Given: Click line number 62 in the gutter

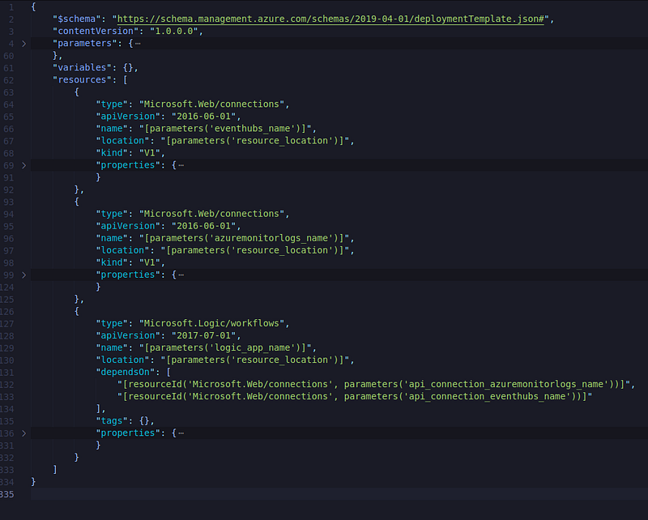Looking at the screenshot, I should point(8,80).
